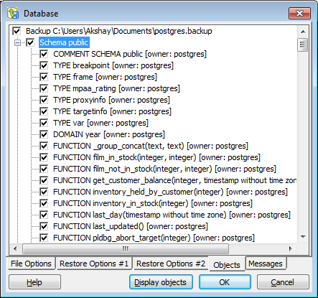This screenshot has width=318, height=298.
Task: Open the Objects tab
Action: point(227,264)
